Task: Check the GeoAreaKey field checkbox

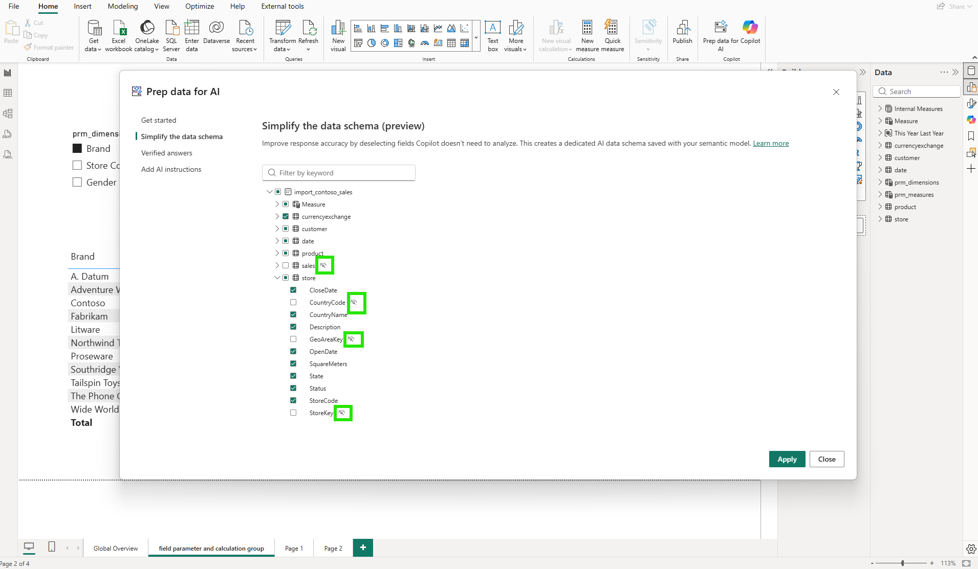Action: pyautogui.click(x=293, y=339)
